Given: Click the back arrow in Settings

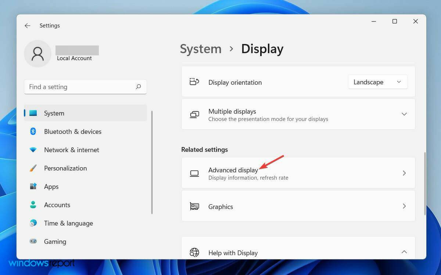Looking at the screenshot, I should click(x=28, y=25).
